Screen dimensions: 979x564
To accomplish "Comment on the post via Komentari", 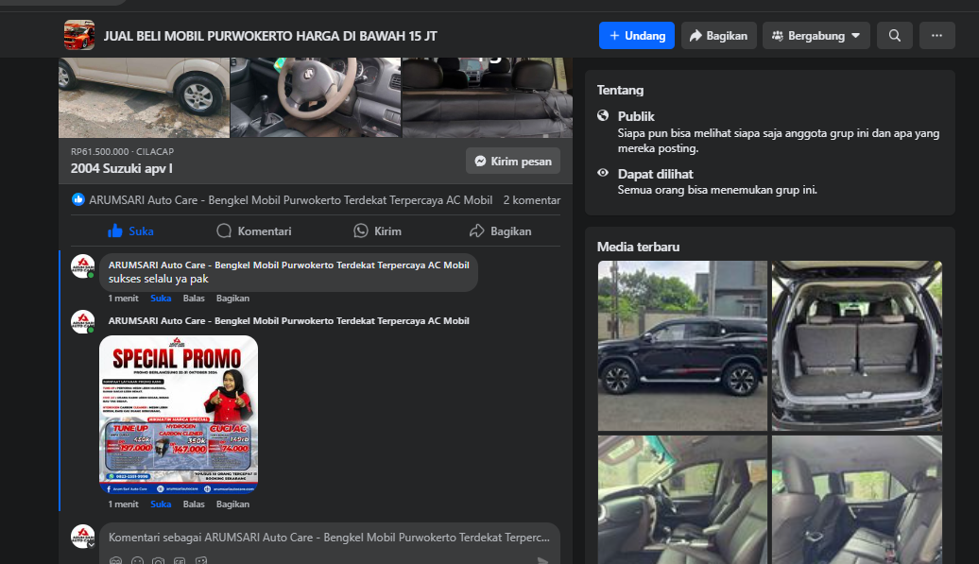I will pyautogui.click(x=253, y=231).
